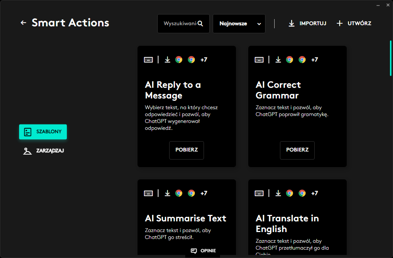Click the first Chrome icon on AI Translate in English card
Image resolution: width=393 pixels, height=258 pixels.
pyautogui.click(x=289, y=193)
